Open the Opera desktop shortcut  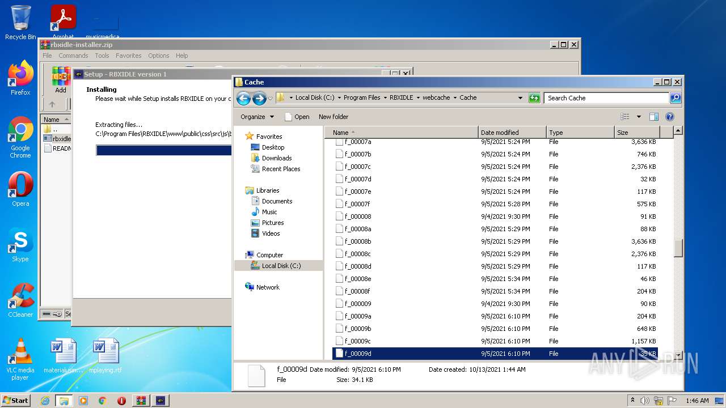pos(20,189)
